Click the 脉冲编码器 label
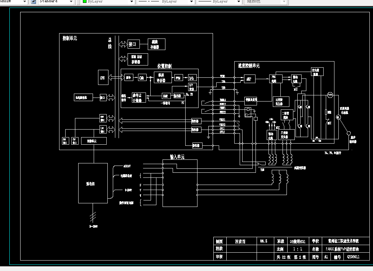Viewport: 373px width, 271px height. pos(353,139)
